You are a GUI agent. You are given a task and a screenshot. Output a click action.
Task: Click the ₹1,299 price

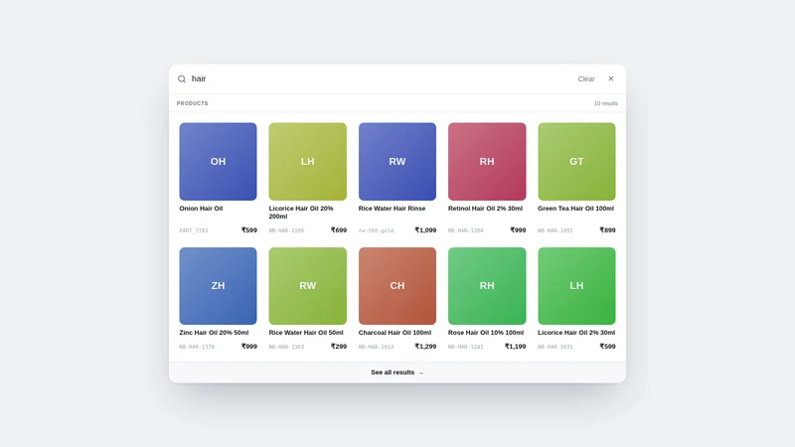(425, 347)
